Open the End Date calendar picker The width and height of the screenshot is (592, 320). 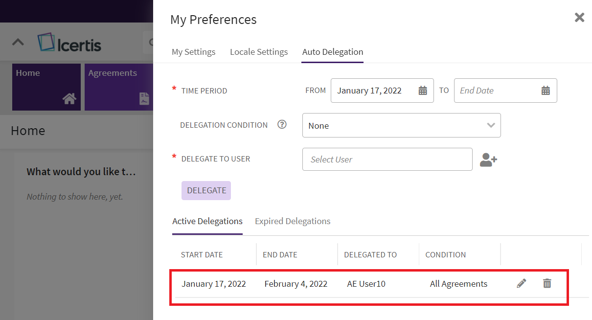pos(546,91)
